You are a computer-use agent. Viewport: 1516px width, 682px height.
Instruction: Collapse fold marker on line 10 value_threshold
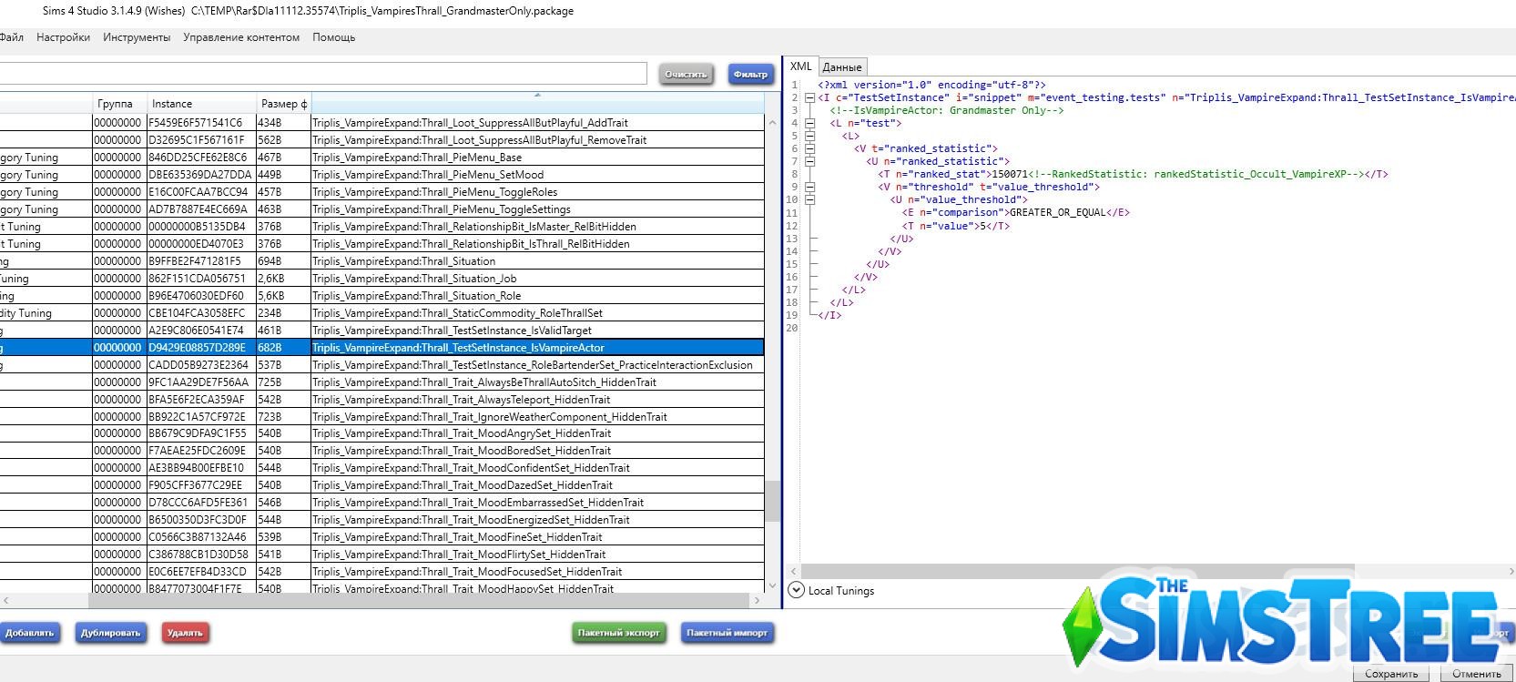point(809,199)
